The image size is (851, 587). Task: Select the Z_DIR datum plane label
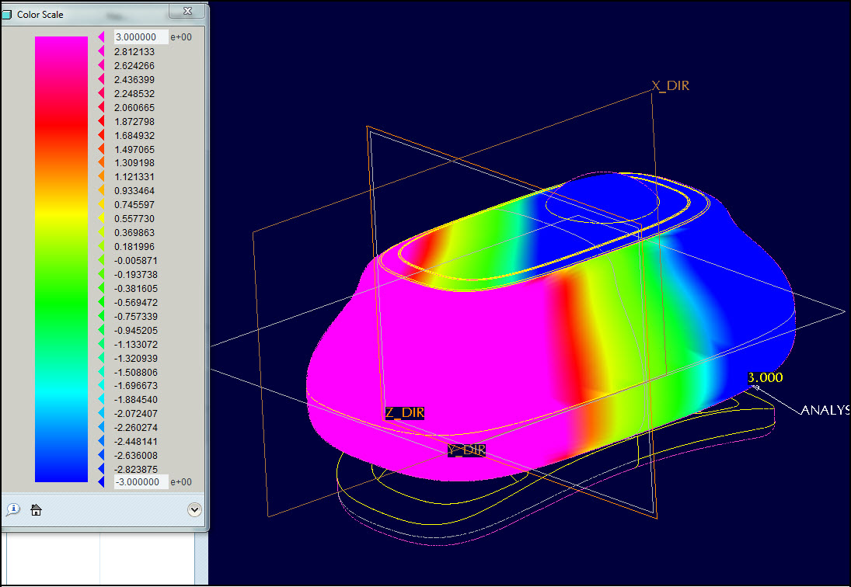point(404,412)
